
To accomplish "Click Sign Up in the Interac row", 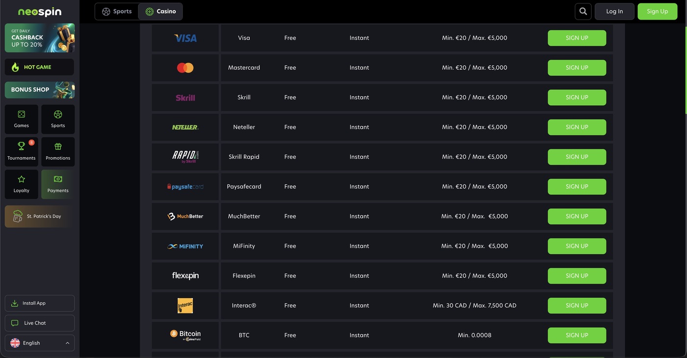I will click(577, 305).
